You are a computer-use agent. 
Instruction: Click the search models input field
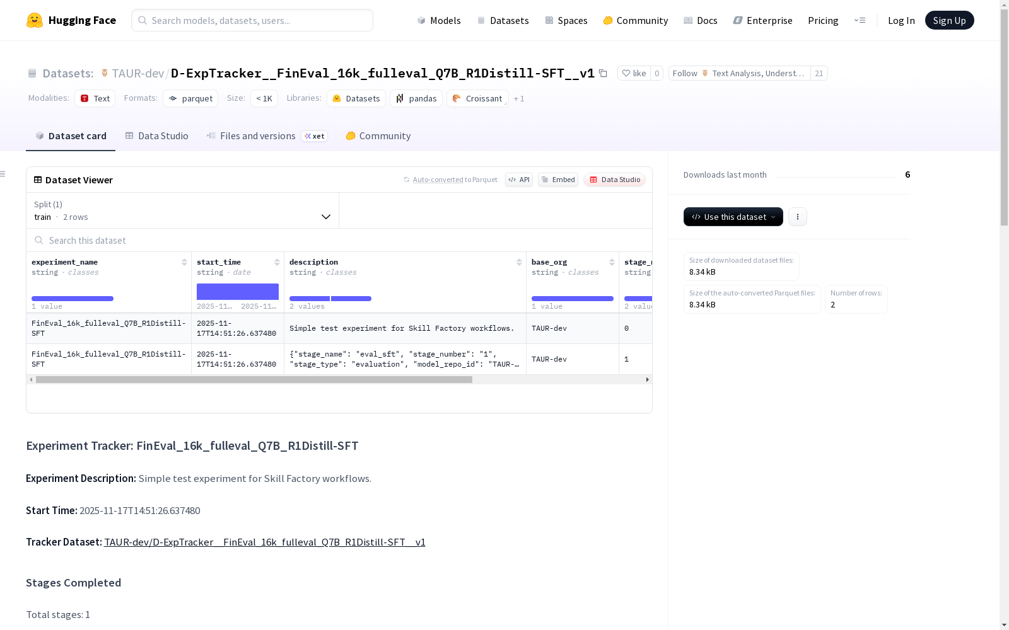pyautogui.click(x=252, y=20)
